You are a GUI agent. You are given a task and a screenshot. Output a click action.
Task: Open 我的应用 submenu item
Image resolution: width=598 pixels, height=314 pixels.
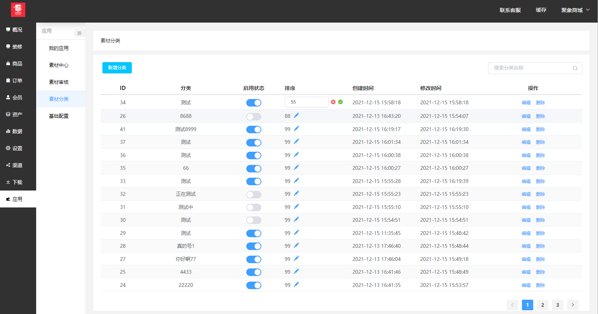61,48
